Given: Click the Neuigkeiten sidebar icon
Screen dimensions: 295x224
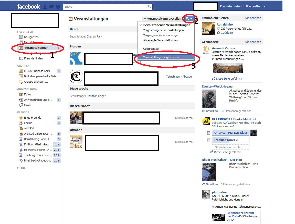Looking at the screenshot, I should coord(21,37).
